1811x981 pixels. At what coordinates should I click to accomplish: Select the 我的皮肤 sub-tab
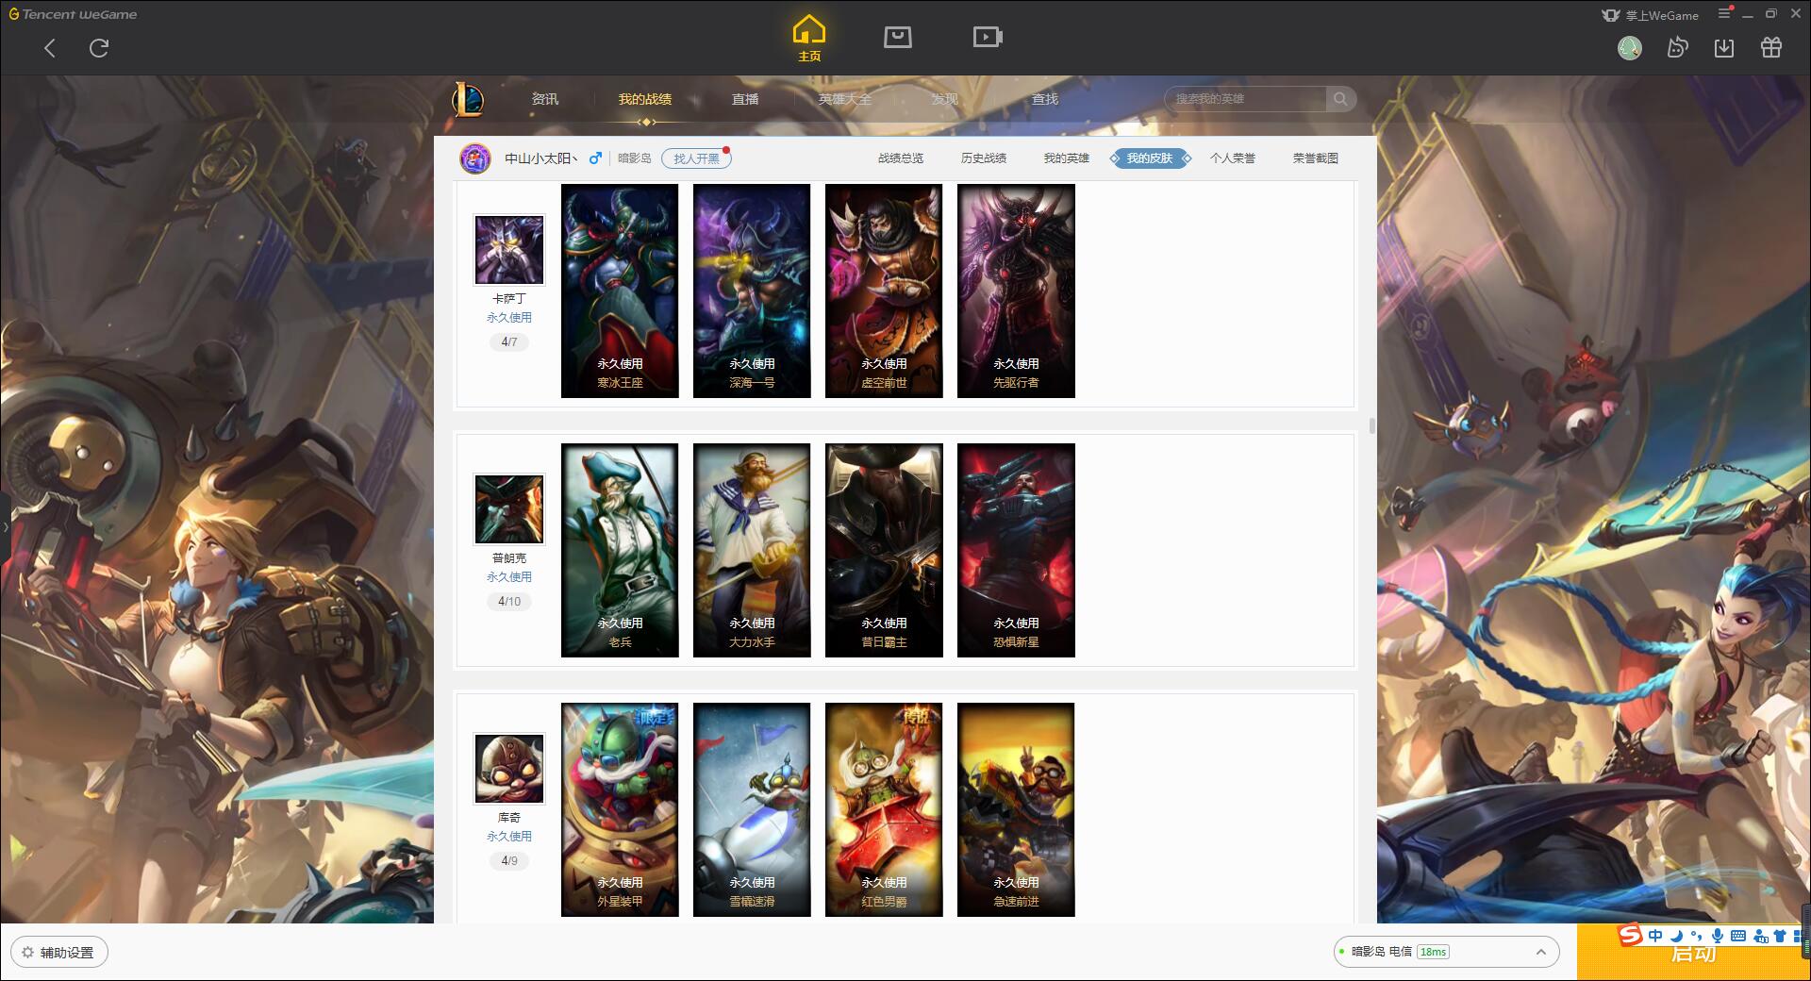pos(1150,158)
